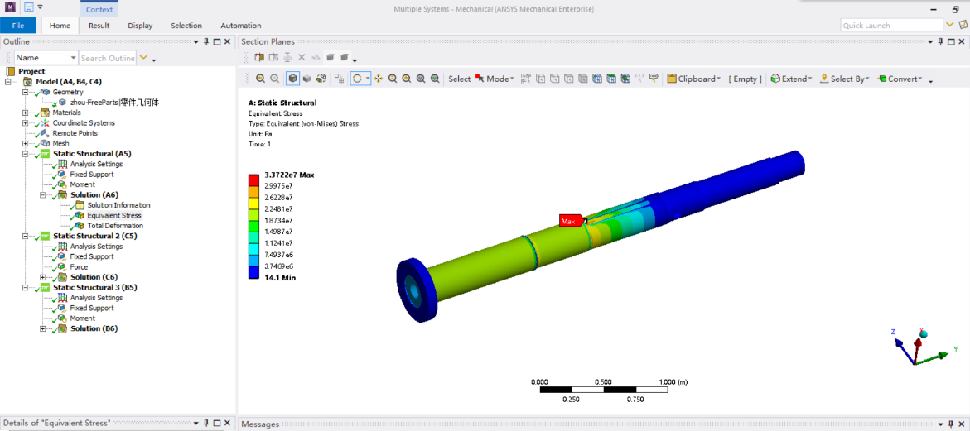Expand the Solution (C6) node
970x431 pixels.
click(43, 277)
